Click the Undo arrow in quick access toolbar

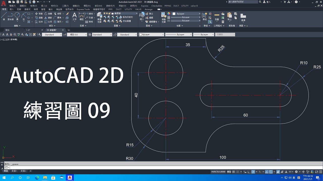pos(38,2)
